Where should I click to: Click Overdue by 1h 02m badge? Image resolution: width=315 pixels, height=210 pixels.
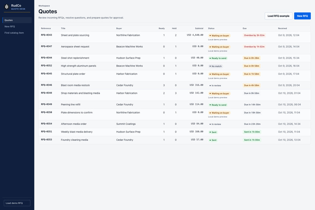pyautogui.click(x=254, y=47)
